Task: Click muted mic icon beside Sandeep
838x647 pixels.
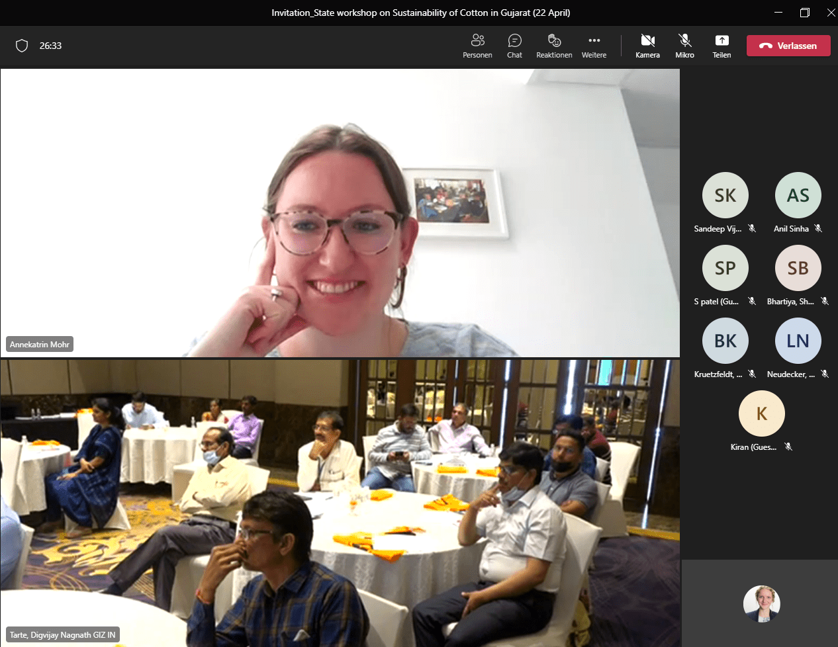Action: coord(752,228)
